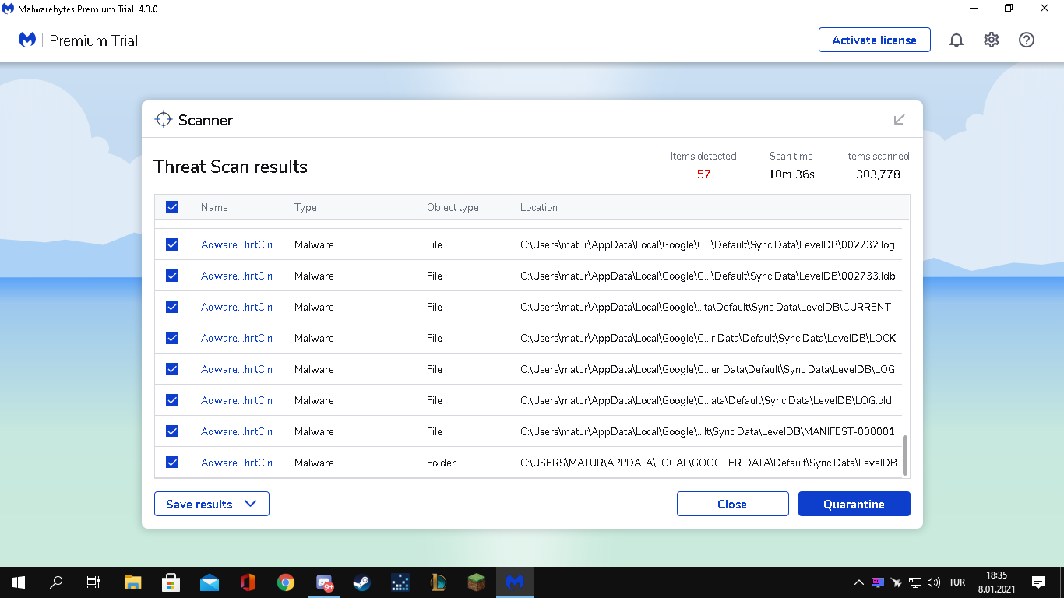Select the location path ending in 002733.ldb

(x=708, y=276)
